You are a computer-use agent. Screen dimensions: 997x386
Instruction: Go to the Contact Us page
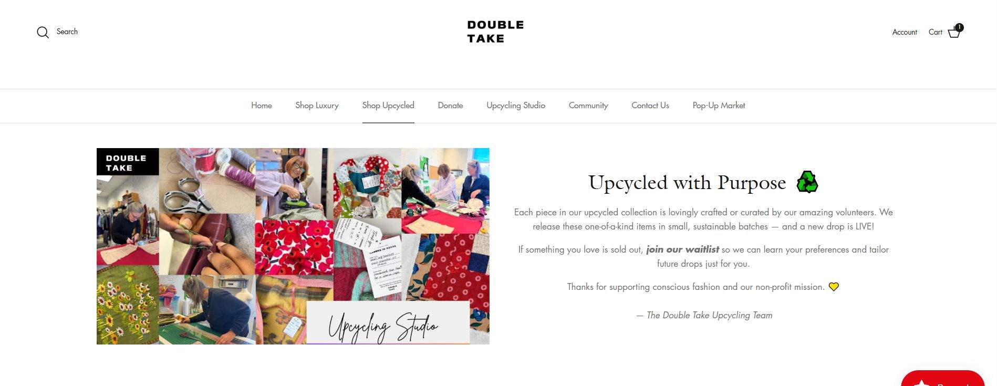tap(650, 106)
